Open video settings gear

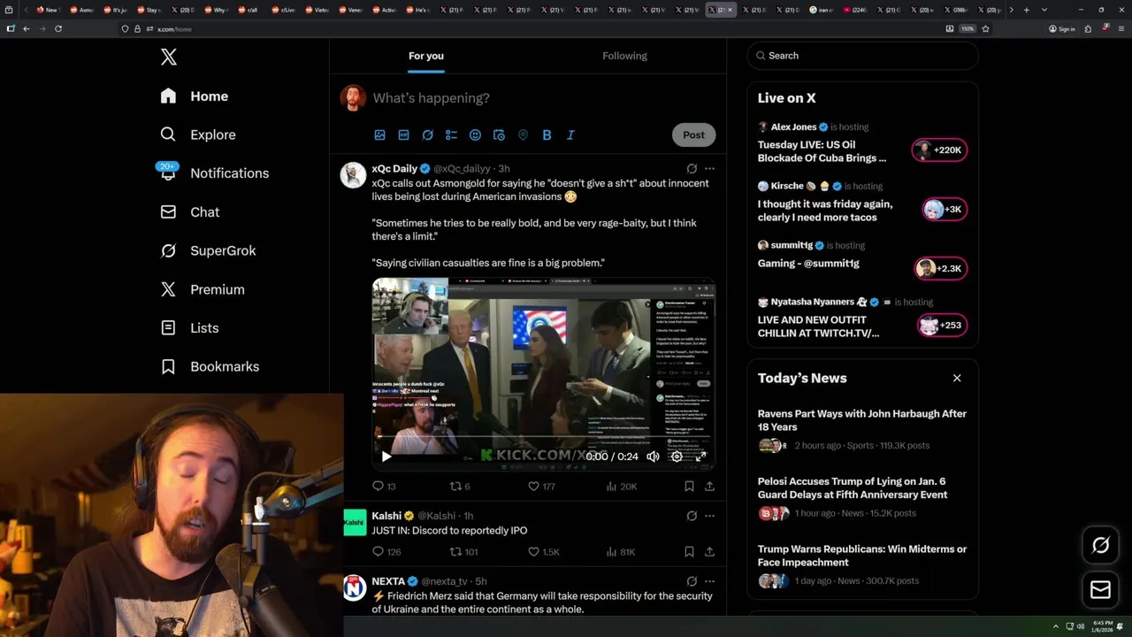pyautogui.click(x=677, y=457)
